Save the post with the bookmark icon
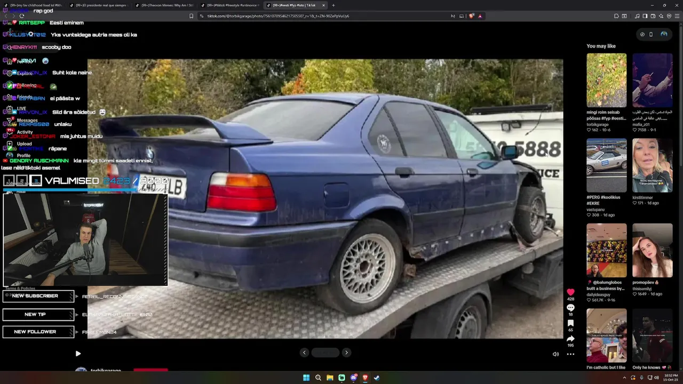The width and height of the screenshot is (683, 384). pyautogui.click(x=570, y=323)
